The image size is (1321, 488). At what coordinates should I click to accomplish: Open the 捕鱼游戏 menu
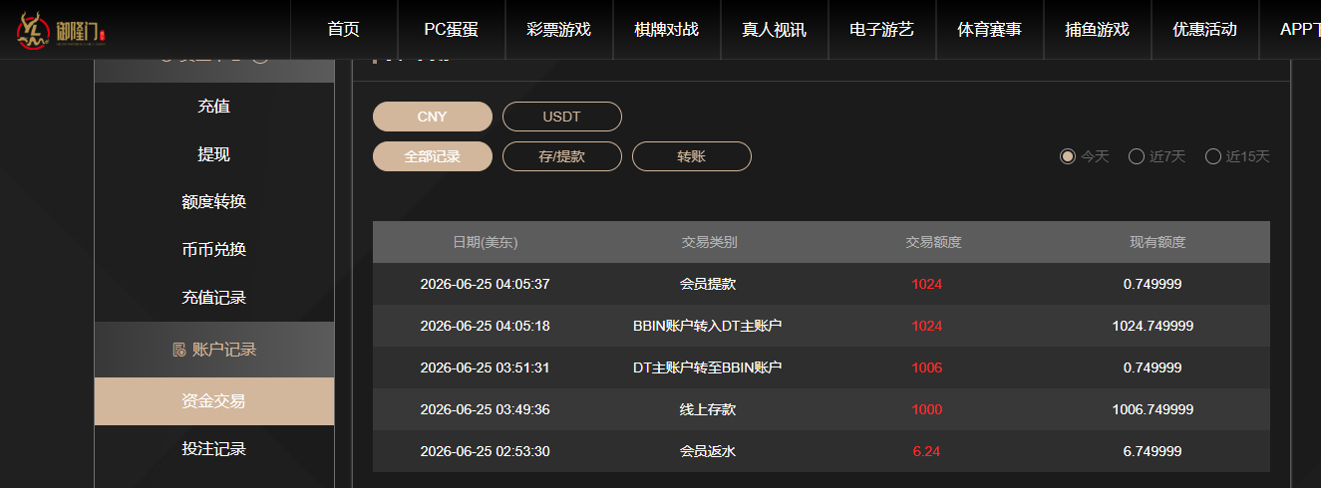point(1097,29)
